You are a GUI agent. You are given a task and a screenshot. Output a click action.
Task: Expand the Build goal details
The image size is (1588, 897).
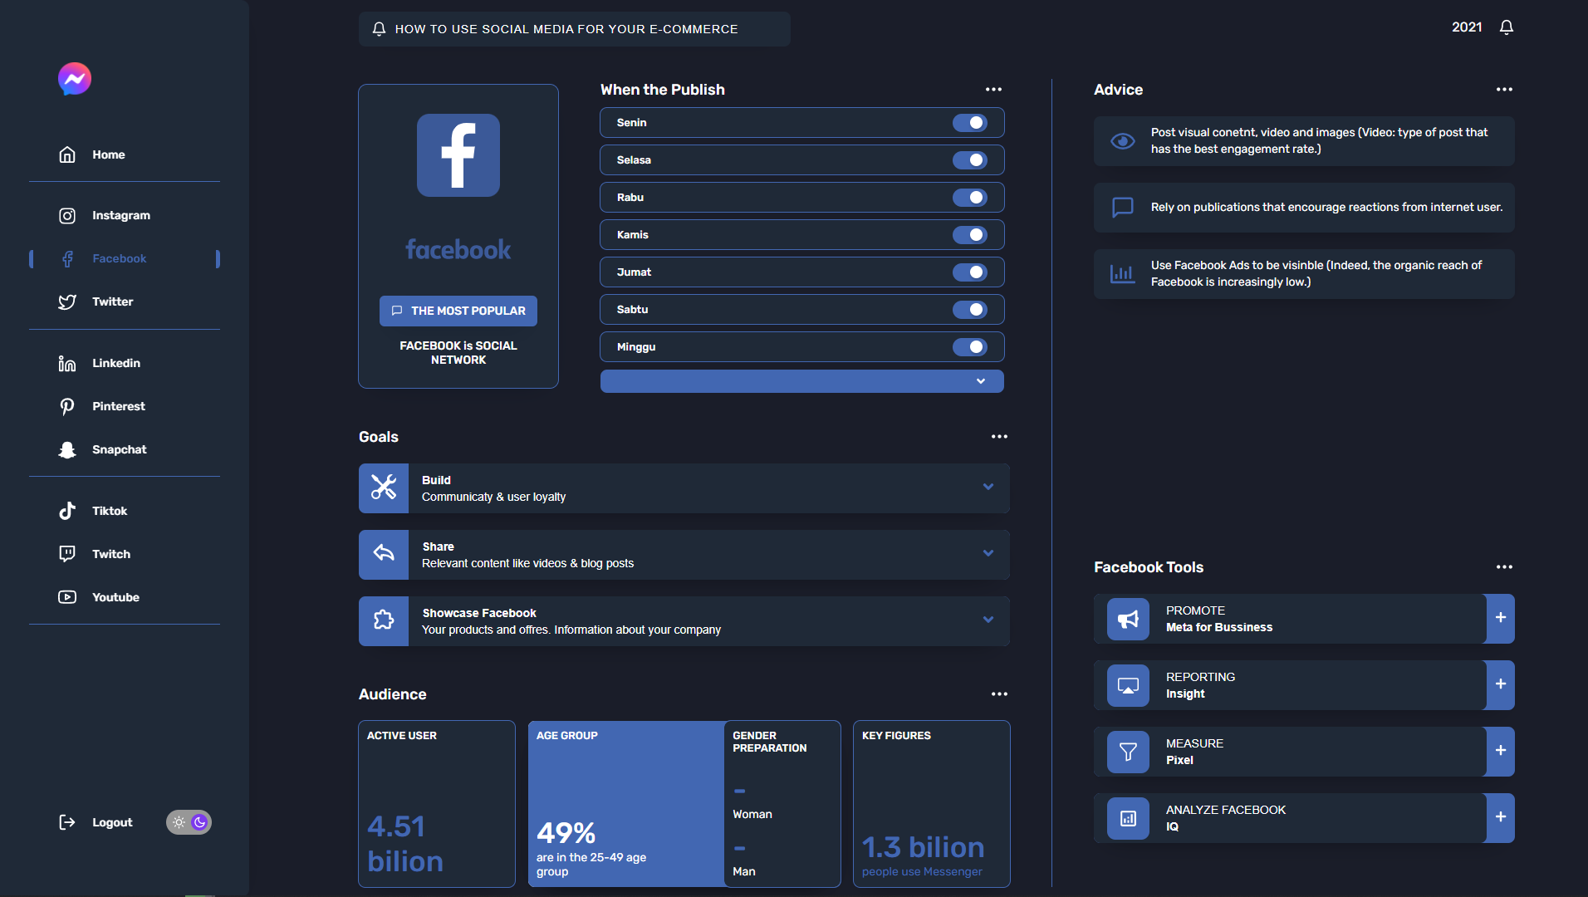988,488
